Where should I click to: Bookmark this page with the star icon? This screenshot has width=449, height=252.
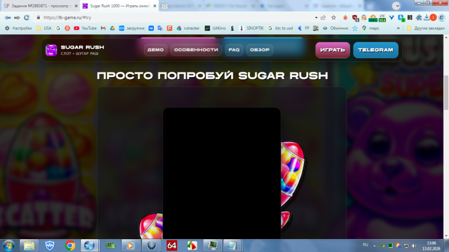pyautogui.click(x=334, y=18)
